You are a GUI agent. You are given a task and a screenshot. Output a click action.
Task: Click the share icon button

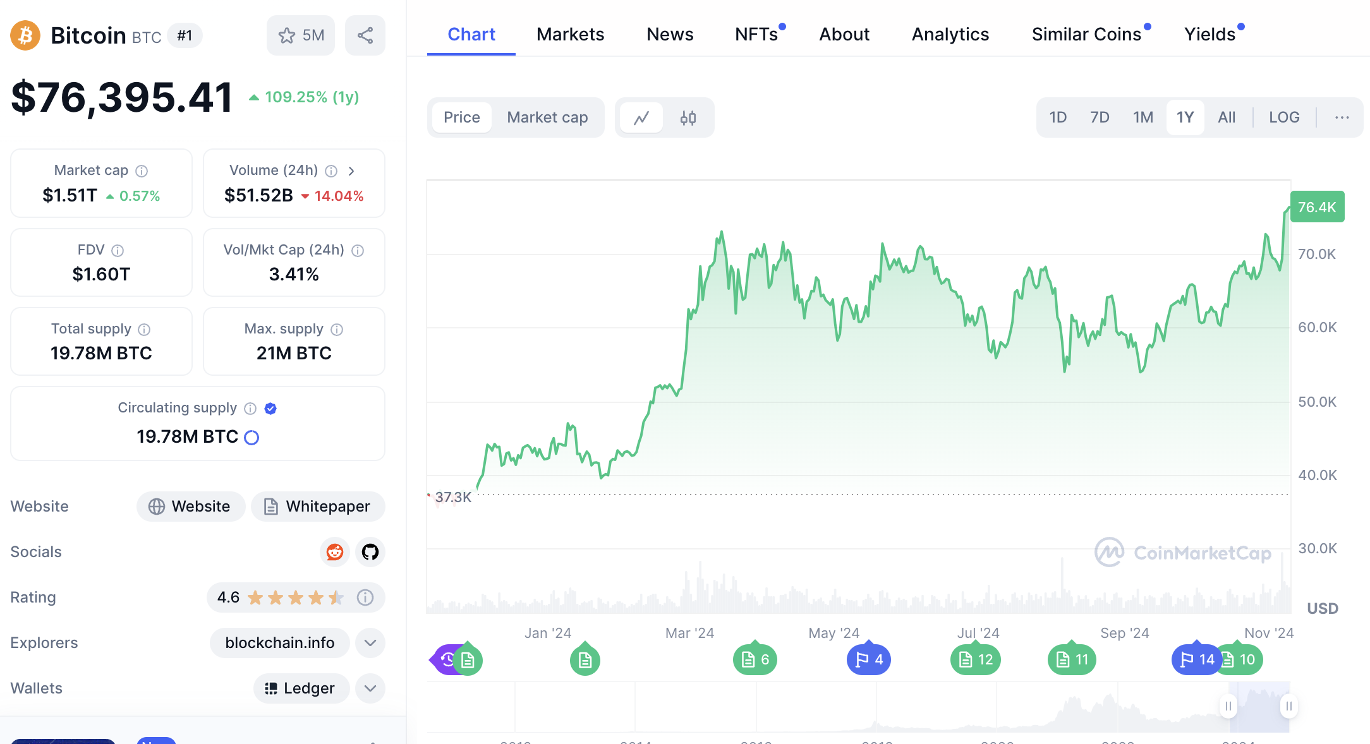365,35
